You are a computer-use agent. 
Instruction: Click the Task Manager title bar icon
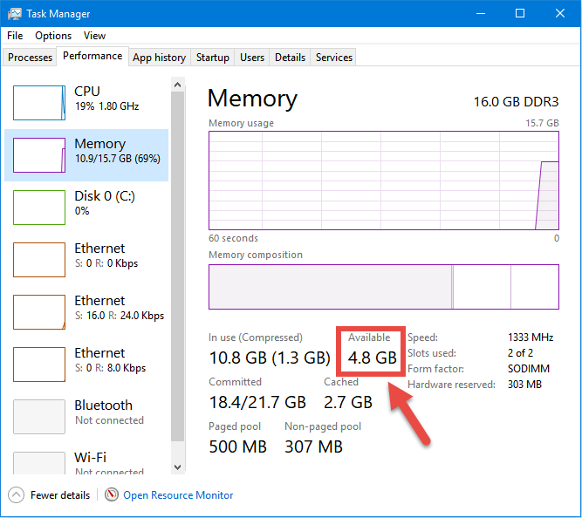coord(15,14)
